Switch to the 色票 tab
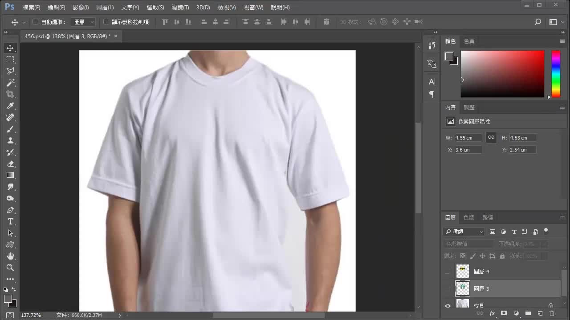The height and width of the screenshot is (320, 570). click(469, 41)
